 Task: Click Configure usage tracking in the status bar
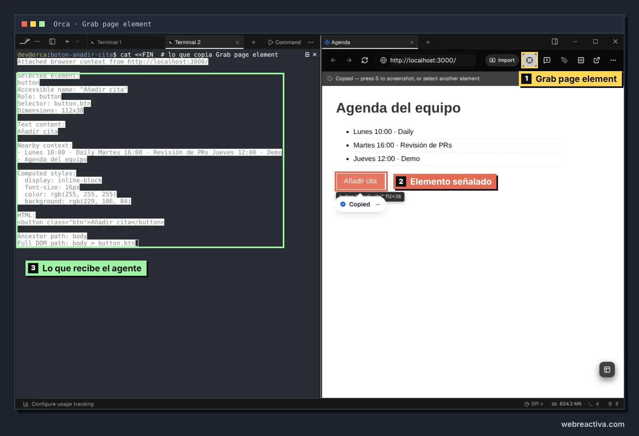point(58,404)
